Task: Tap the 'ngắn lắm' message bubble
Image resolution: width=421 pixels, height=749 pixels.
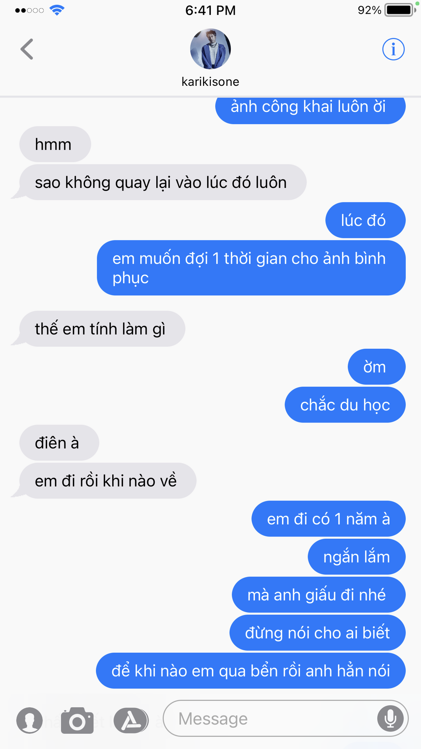Action: tap(357, 557)
